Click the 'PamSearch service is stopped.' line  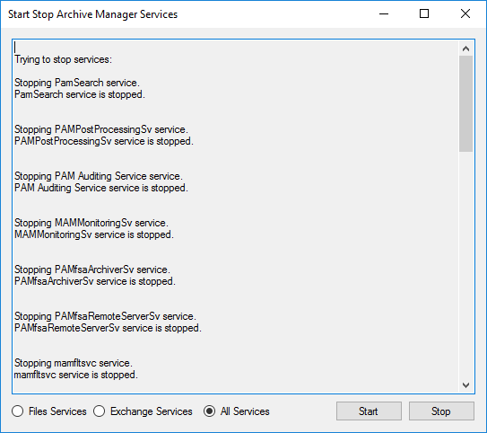(80, 94)
